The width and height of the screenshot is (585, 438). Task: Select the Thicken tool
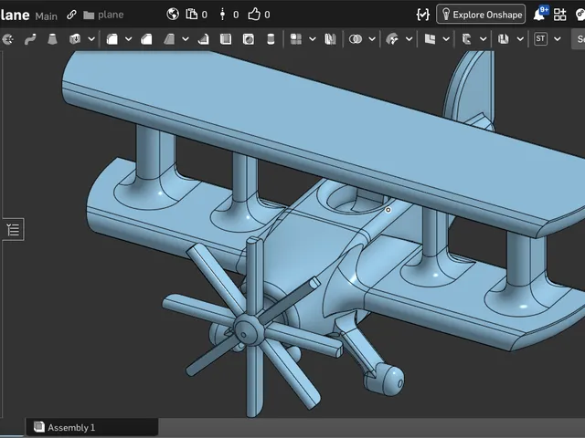[75, 39]
